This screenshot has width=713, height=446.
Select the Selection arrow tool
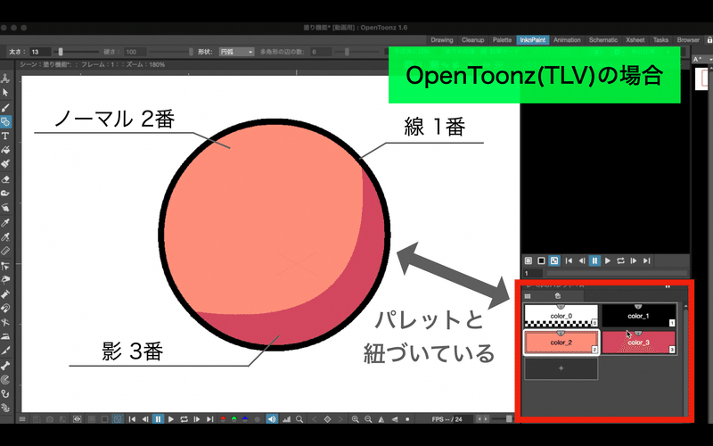point(5,93)
